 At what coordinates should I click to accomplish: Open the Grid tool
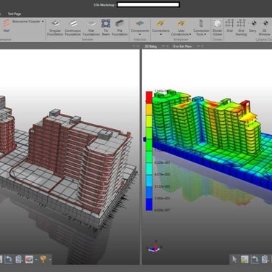point(229,26)
